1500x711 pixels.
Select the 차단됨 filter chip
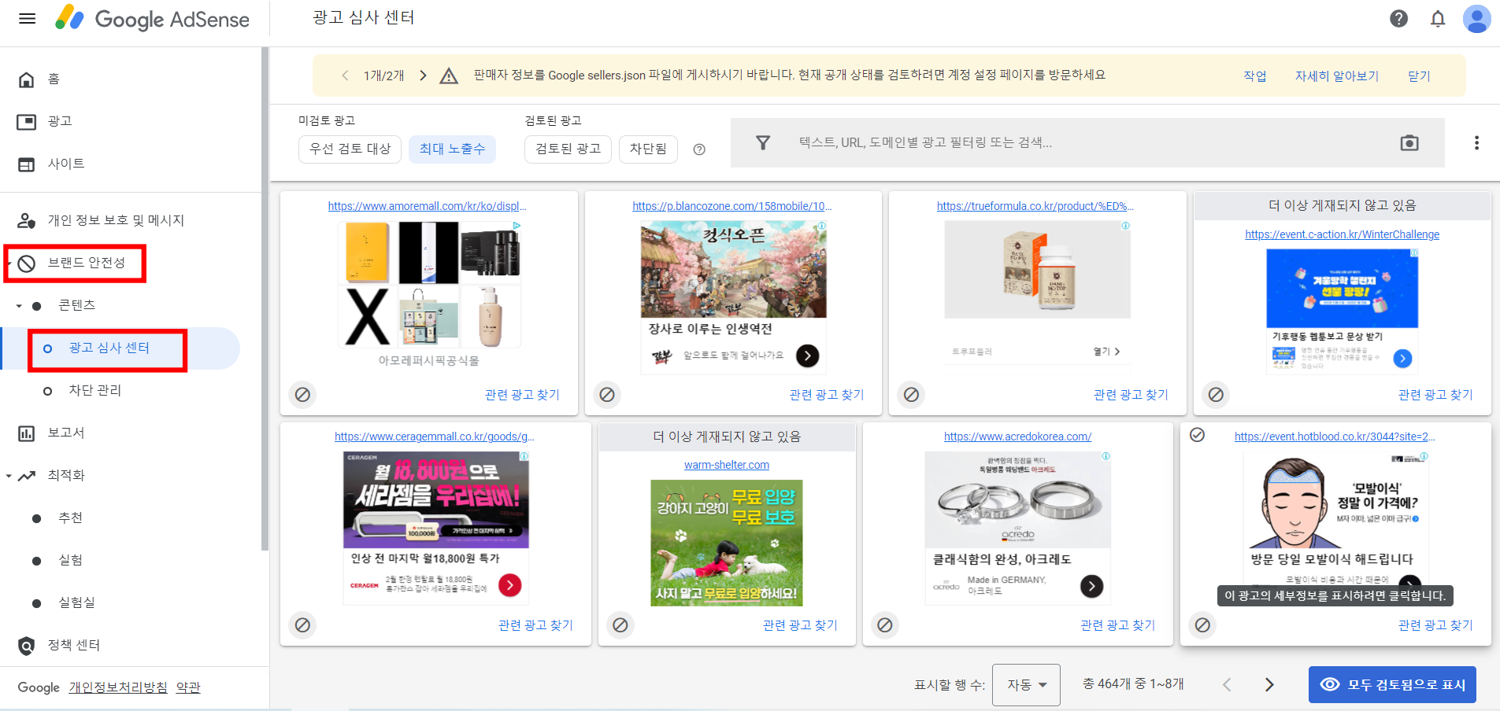coord(648,149)
